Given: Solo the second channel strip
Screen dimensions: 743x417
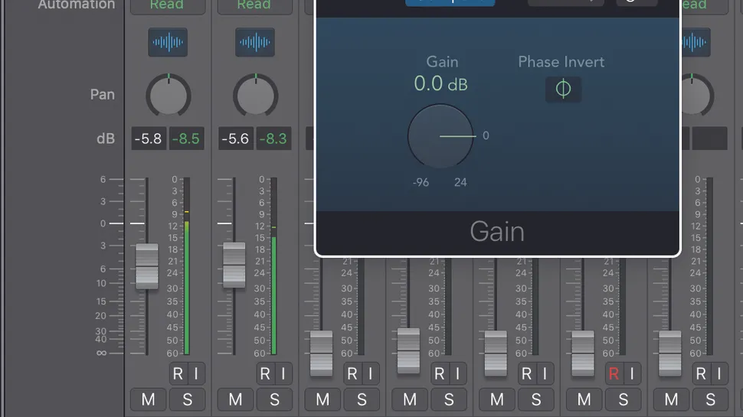Looking at the screenshot, I should [274, 399].
